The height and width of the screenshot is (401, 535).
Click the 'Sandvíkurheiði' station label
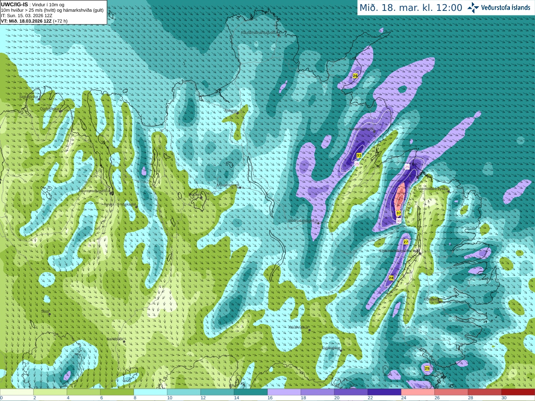coord(361,129)
